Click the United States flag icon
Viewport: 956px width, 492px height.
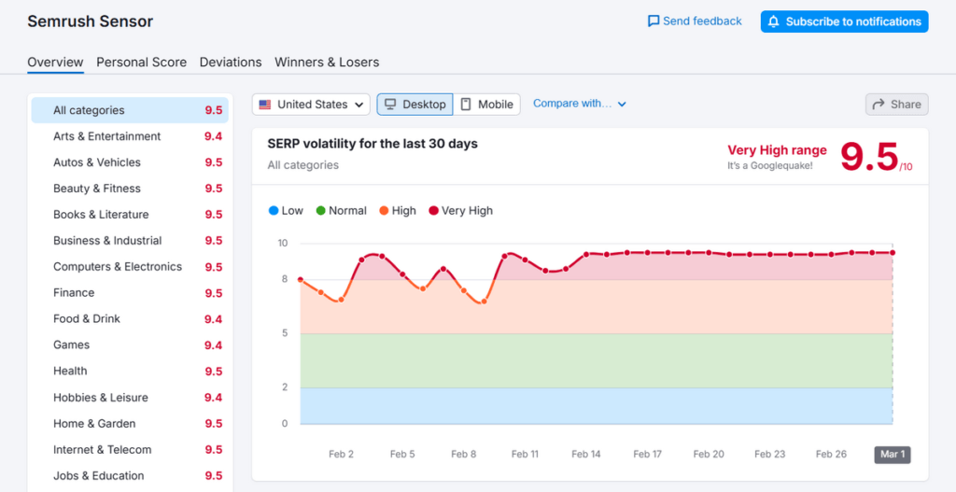(264, 105)
